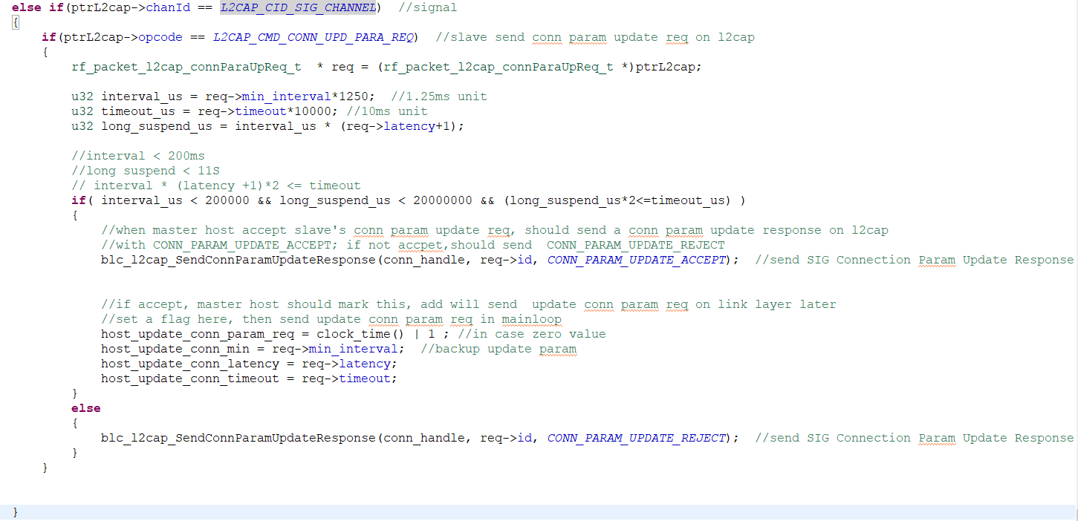Click the final closing brace on the highlighted line

click(14, 511)
